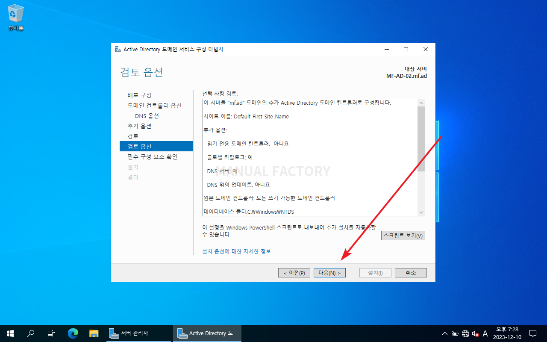Click the MF-AD-02.mf.ad server name
Screen dimensions: 547x342
pyautogui.click(x=406, y=76)
